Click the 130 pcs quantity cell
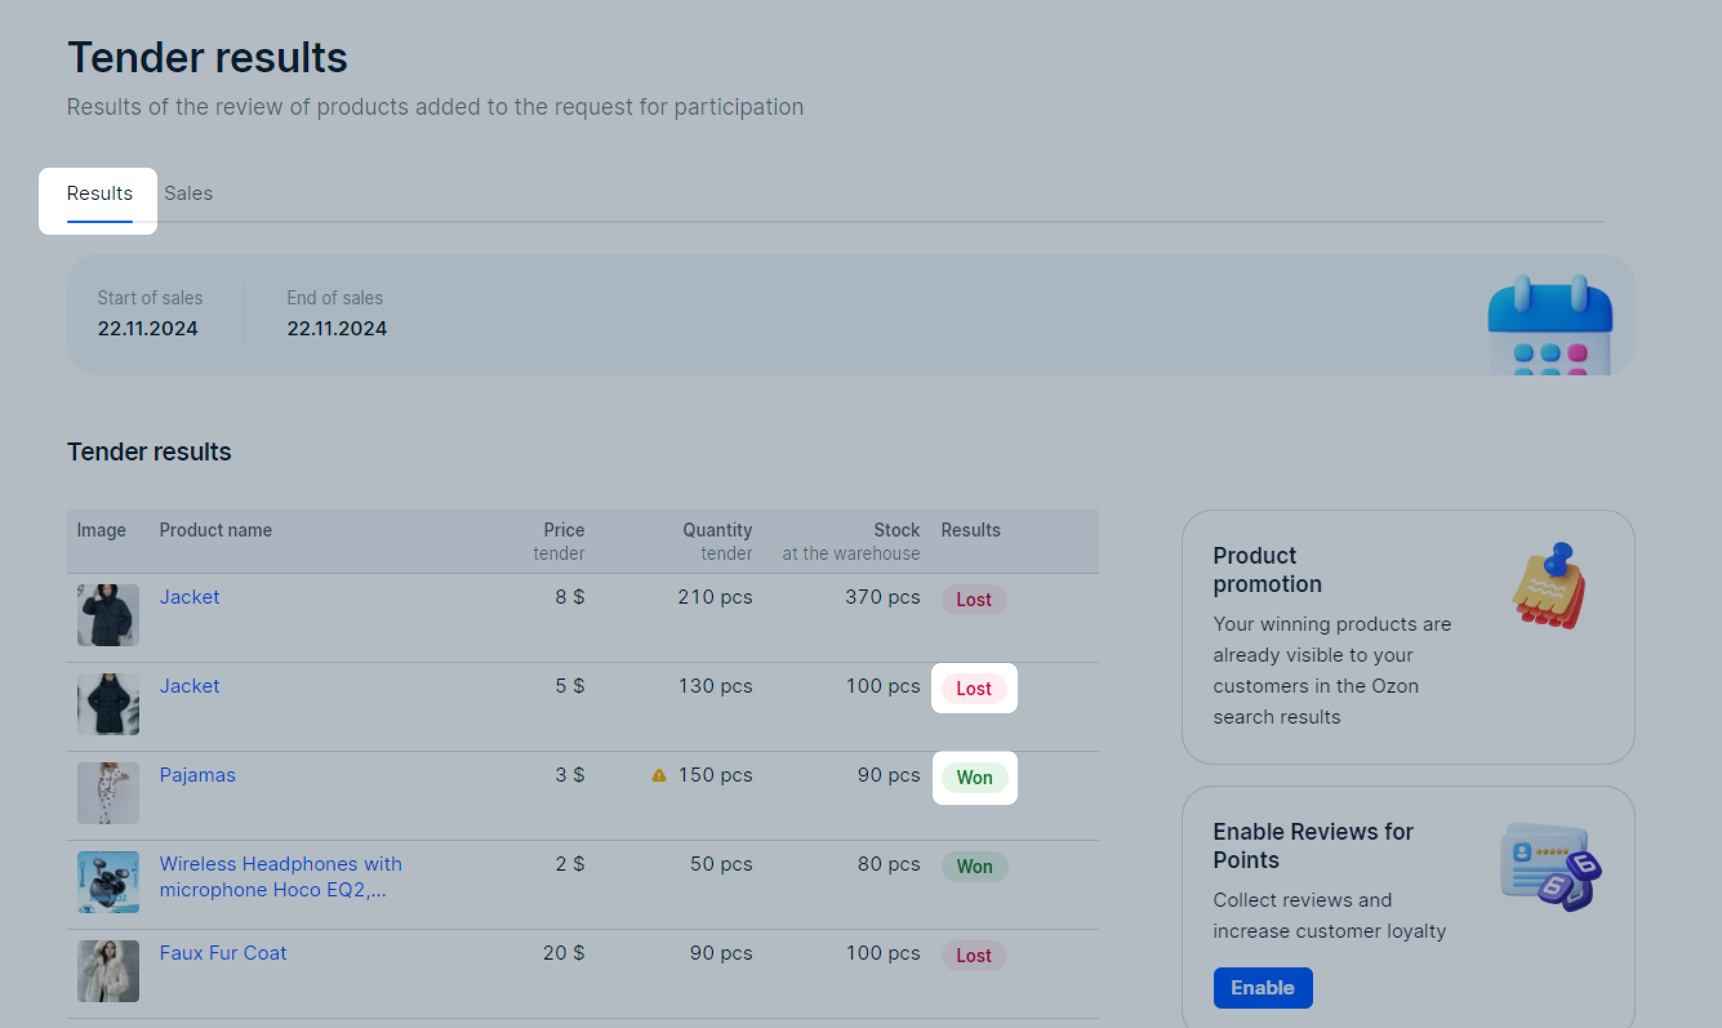Screen dimensions: 1722x1028 (715, 686)
